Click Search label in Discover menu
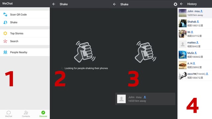The width and height of the screenshot is (212, 119). [x=14, y=41]
